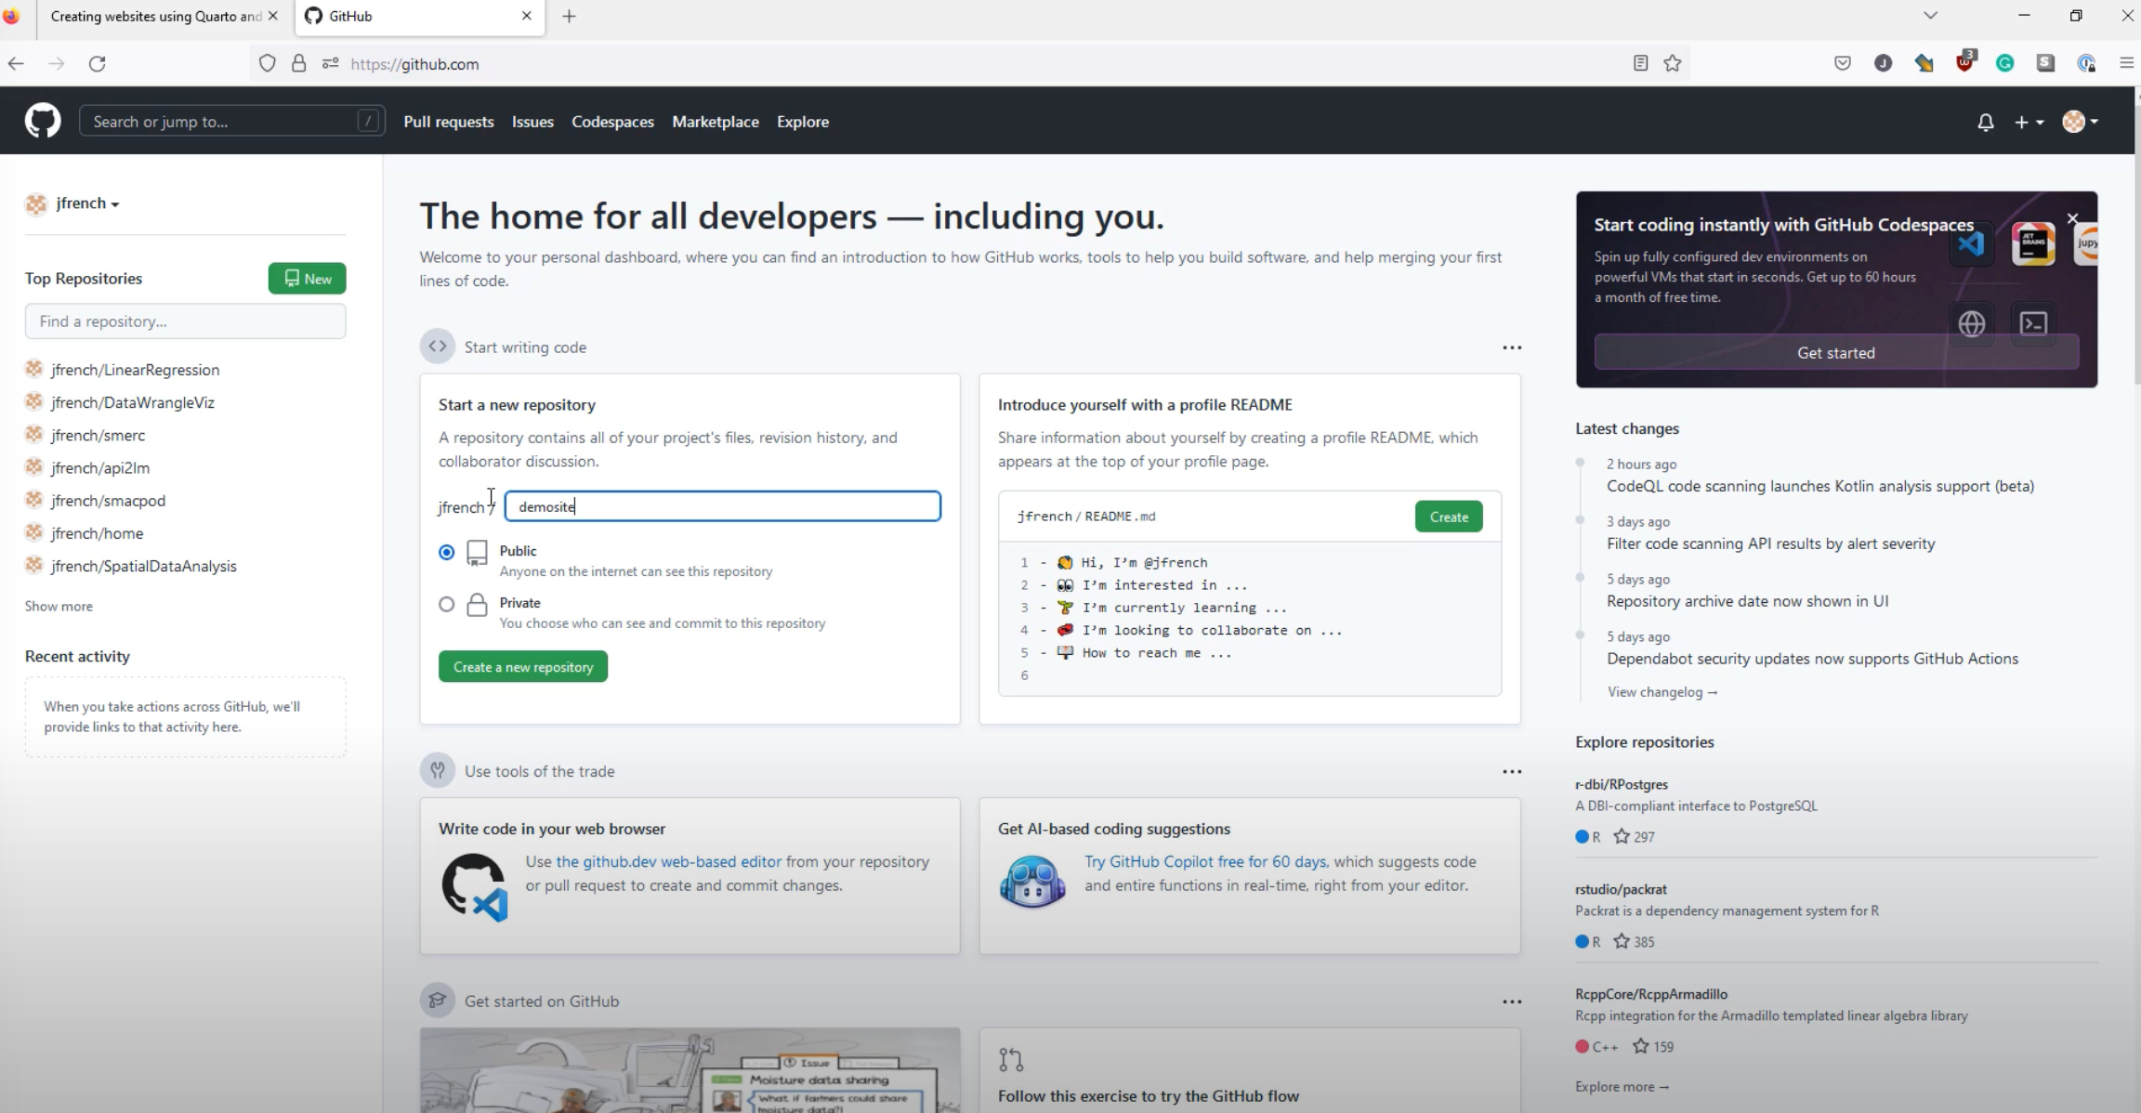Open the Start writing code options ellipsis
2141x1113 pixels.
(1512, 347)
